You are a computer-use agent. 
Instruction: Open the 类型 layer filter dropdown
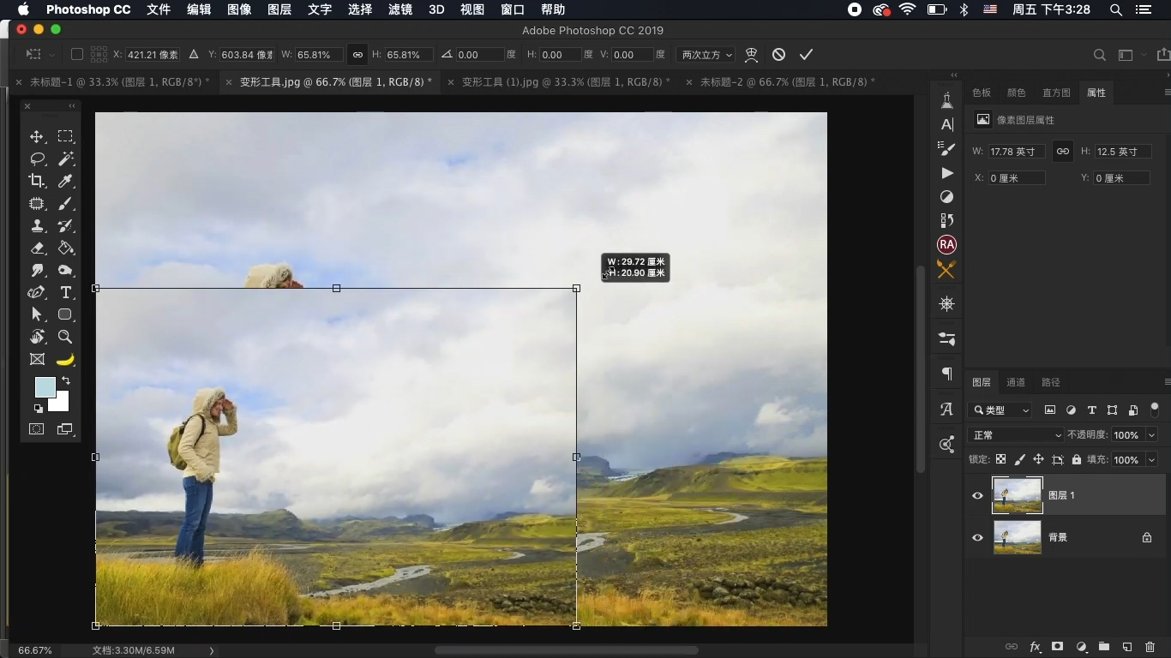pyautogui.click(x=1000, y=410)
